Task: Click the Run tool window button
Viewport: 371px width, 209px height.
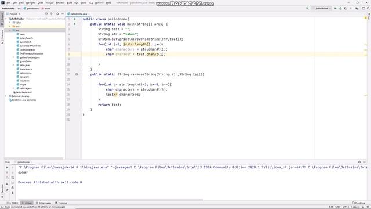Action: 27,203
